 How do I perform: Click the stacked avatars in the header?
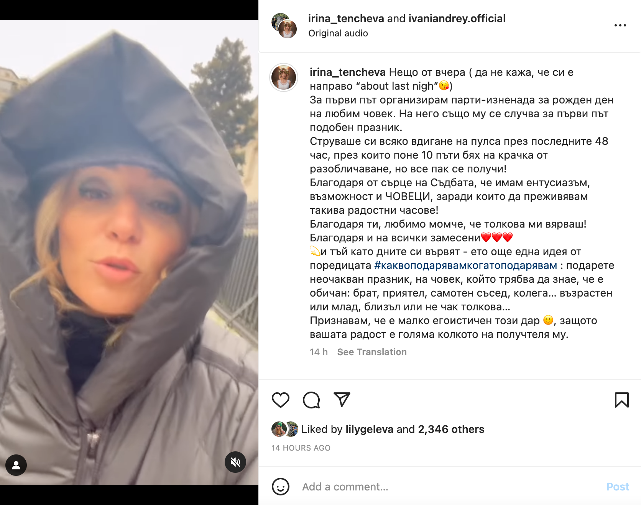[284, 25]
